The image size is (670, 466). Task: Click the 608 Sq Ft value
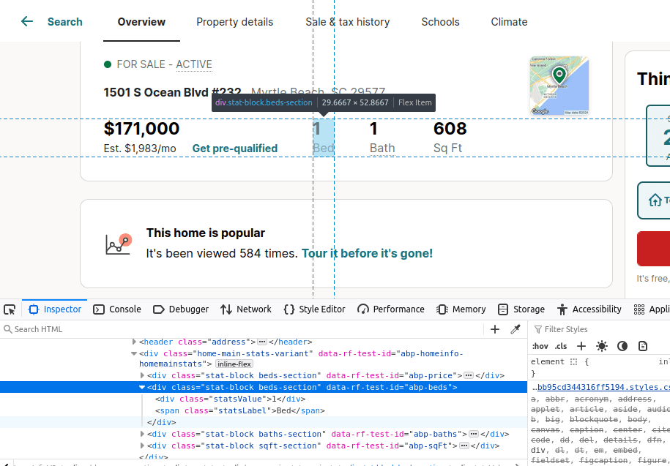click(x=450, y=129)
